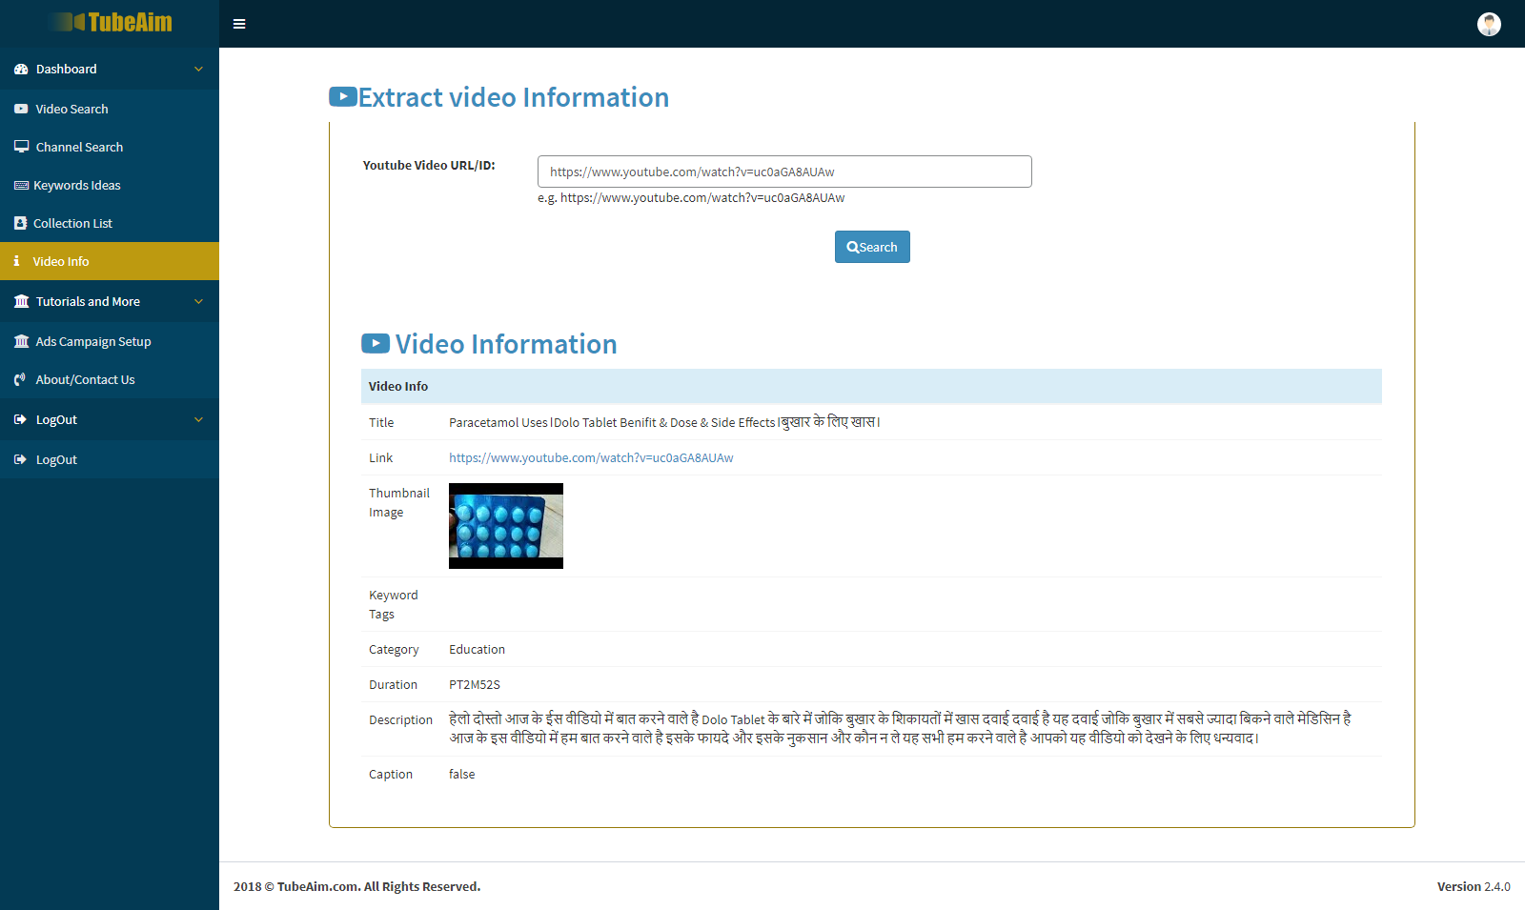Screen dimensions: 1525x910
Task: Expand the first LogOut chevron
Action: (198, 419)
